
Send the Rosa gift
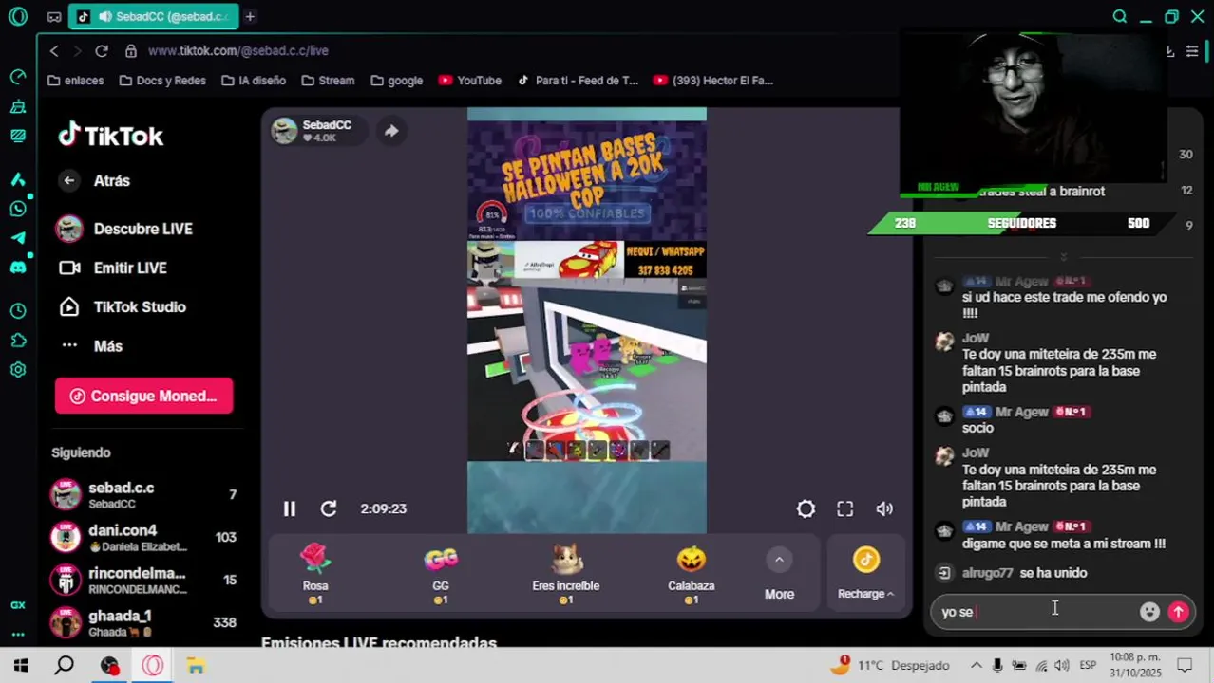click(315, 574)
